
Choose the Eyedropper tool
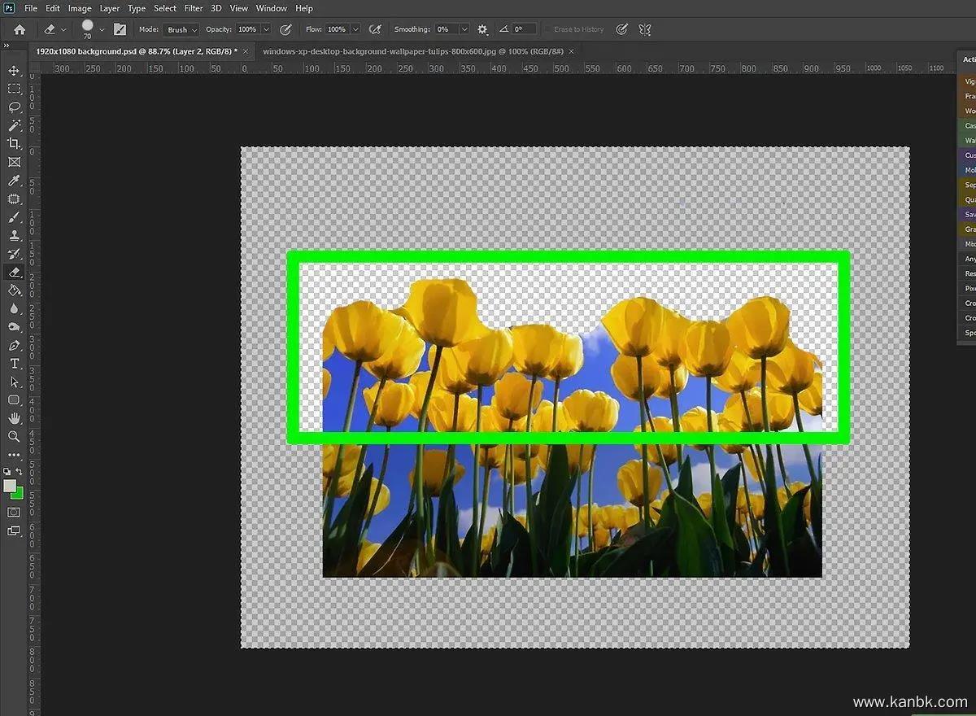pyautogui.click(x=14, y=181)
